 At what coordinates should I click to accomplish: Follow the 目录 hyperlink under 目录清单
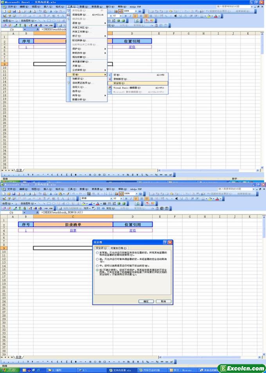pyautogui.click(x=73, y=231)
